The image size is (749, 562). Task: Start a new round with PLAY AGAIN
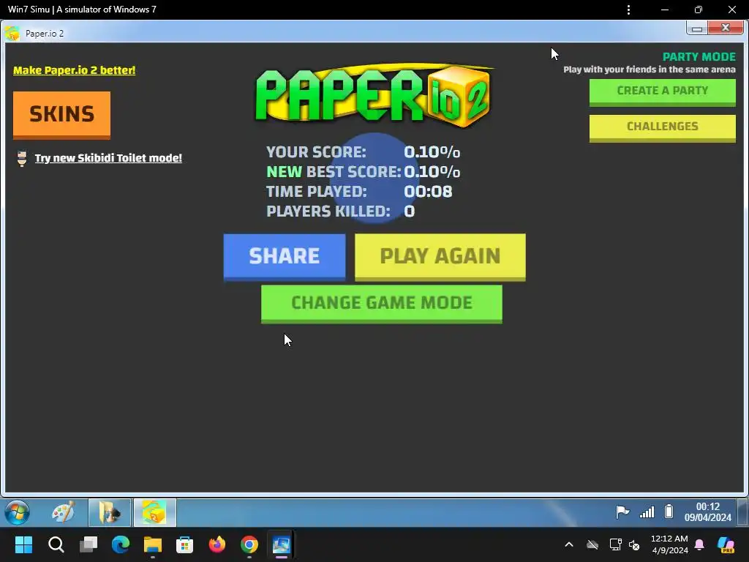[440, 257]
